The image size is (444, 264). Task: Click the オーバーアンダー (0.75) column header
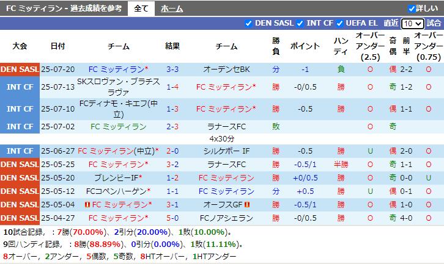click(429, 46)
